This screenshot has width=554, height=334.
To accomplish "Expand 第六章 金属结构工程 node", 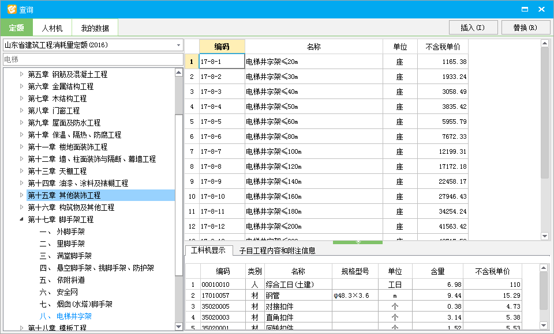I will click(x=22, y=86).
